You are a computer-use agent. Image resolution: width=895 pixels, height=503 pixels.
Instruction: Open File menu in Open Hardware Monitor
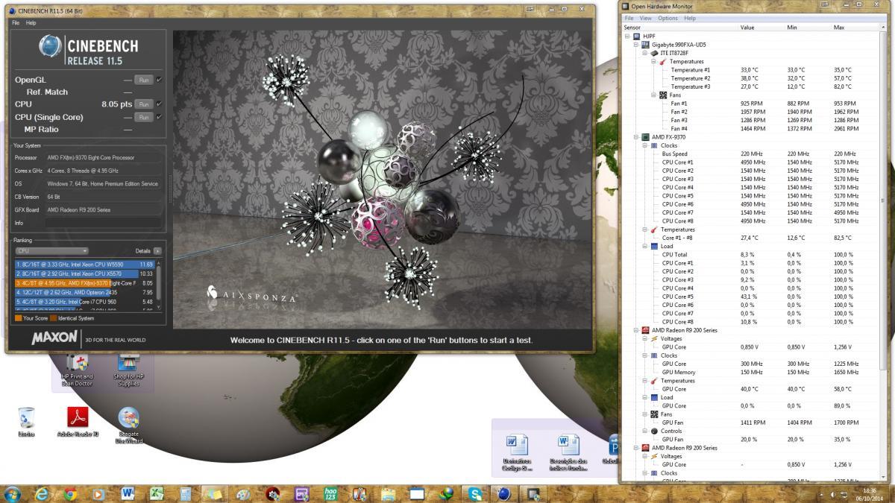[x=629, y=18]
